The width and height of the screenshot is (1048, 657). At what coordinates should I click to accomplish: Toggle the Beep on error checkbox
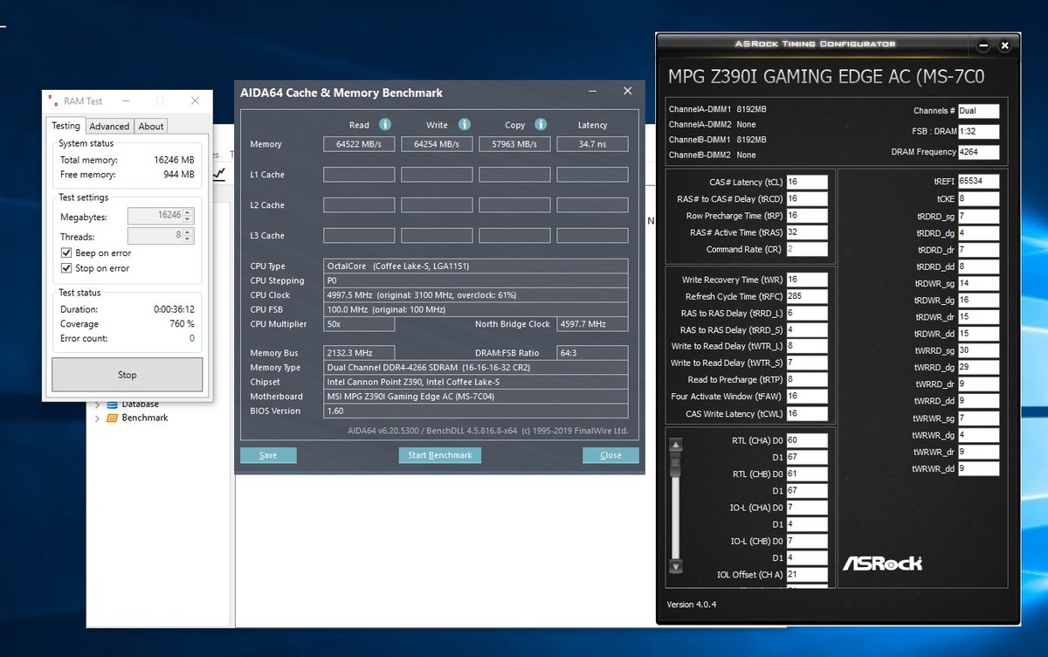(66, 252)
